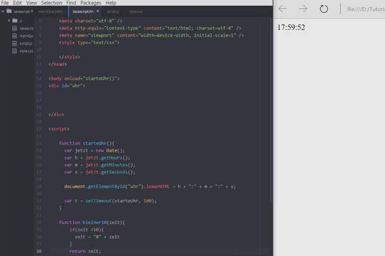Collapse the Javascript P project folder chevron
The image size is (385, 256).
pos(3,12)
